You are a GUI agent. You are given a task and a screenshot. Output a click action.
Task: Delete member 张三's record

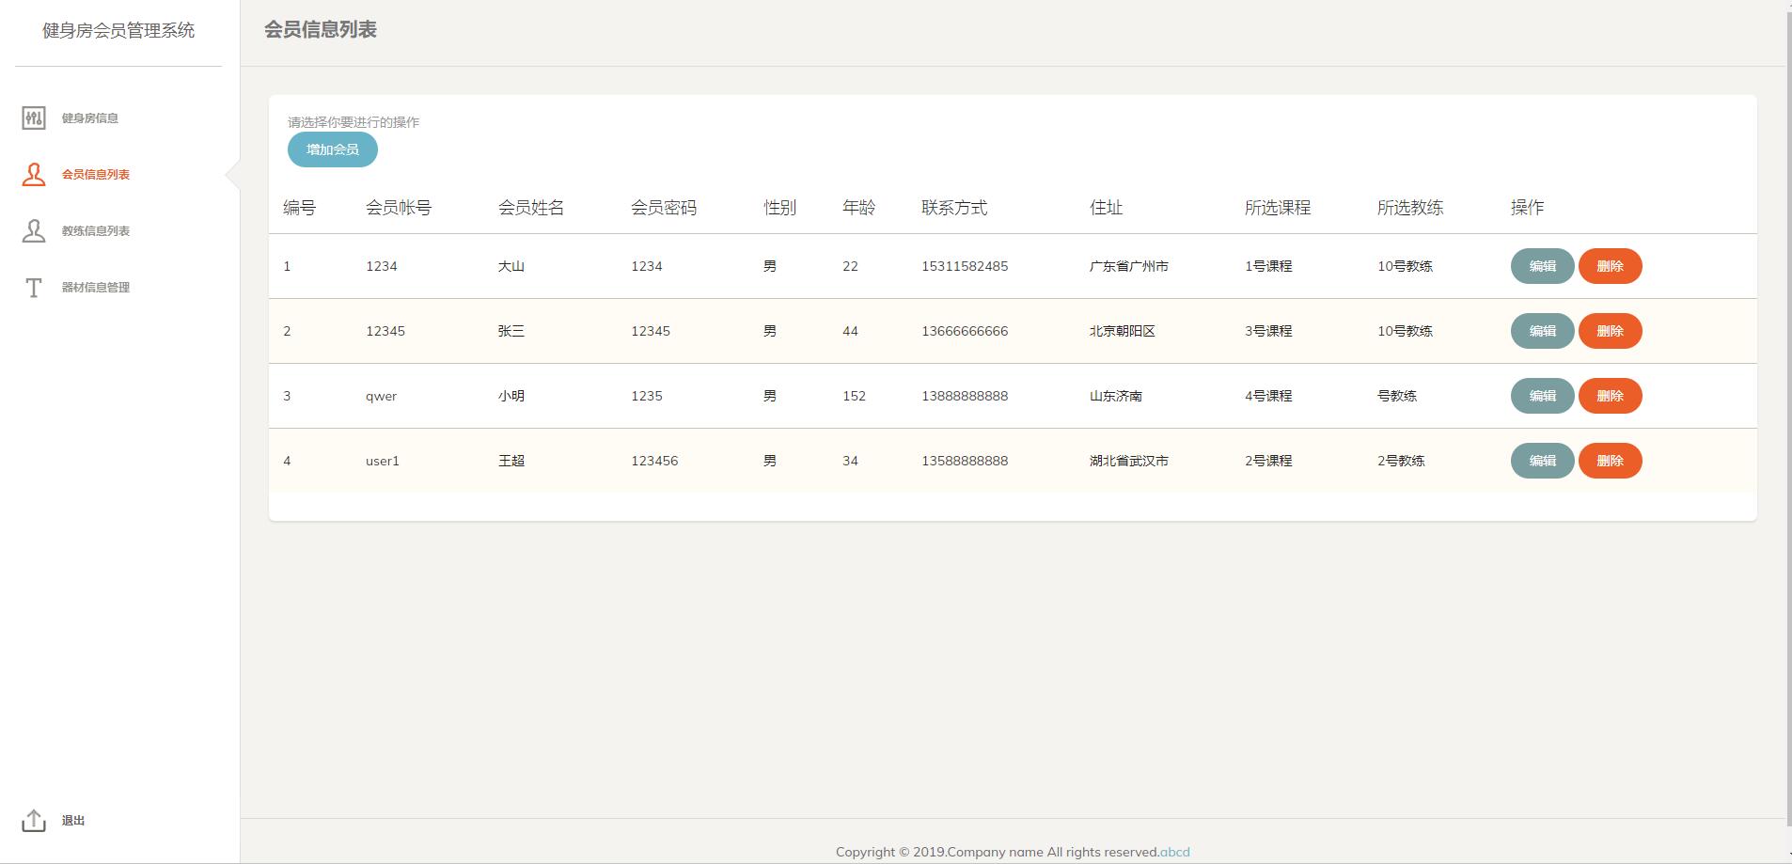click(x=1610, y=331)
